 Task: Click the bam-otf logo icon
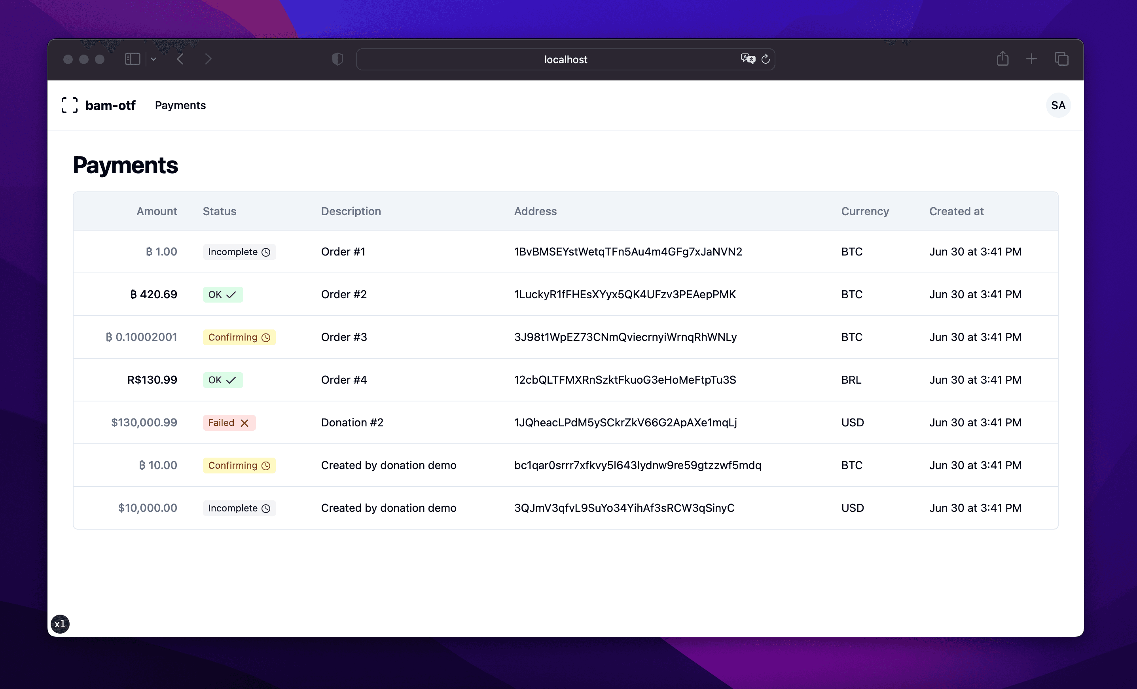[69, 105]
